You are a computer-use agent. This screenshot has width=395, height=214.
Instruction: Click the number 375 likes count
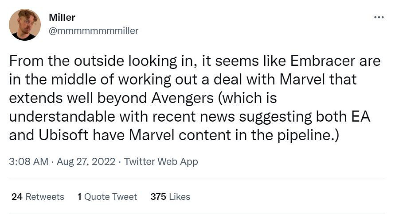(158, 197)
